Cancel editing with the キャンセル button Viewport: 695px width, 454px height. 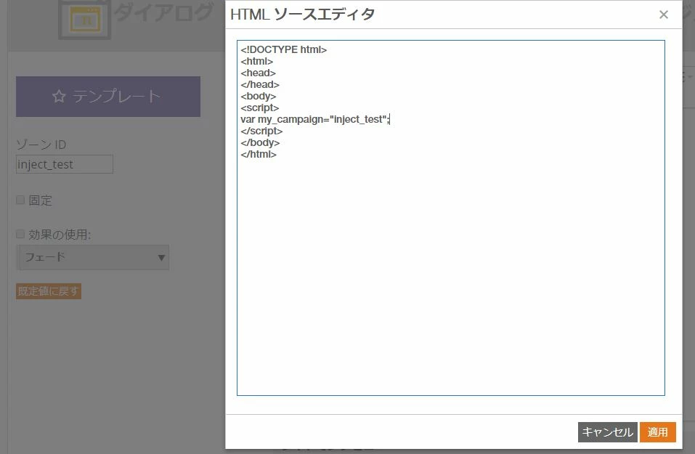(x=607, y=431)
